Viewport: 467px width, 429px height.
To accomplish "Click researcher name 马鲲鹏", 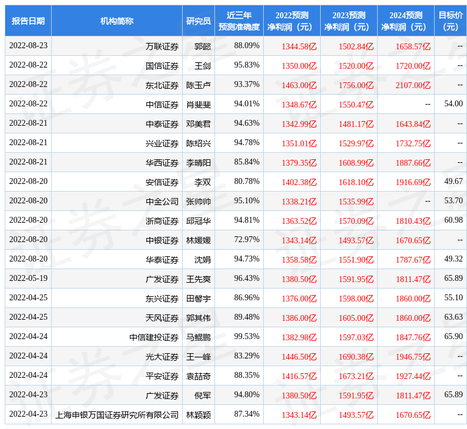I will tap(199, 337).
